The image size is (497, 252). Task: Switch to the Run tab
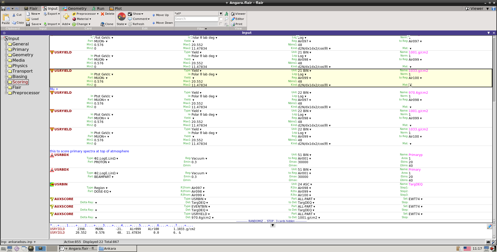click(x=98, y=9)
